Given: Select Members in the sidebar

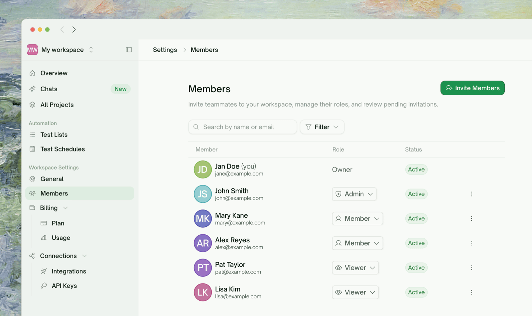Looking at the screenshot, I should (80, 193).
